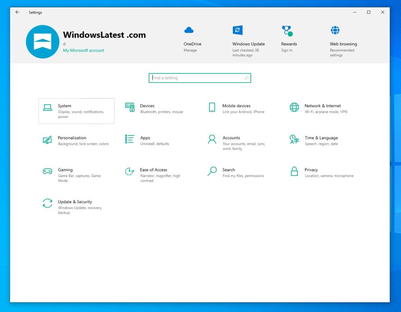Sign in to Rewards

288,38
